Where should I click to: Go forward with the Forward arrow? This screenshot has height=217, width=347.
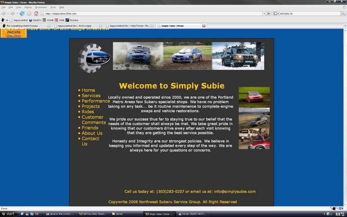(x=13, y=14)
